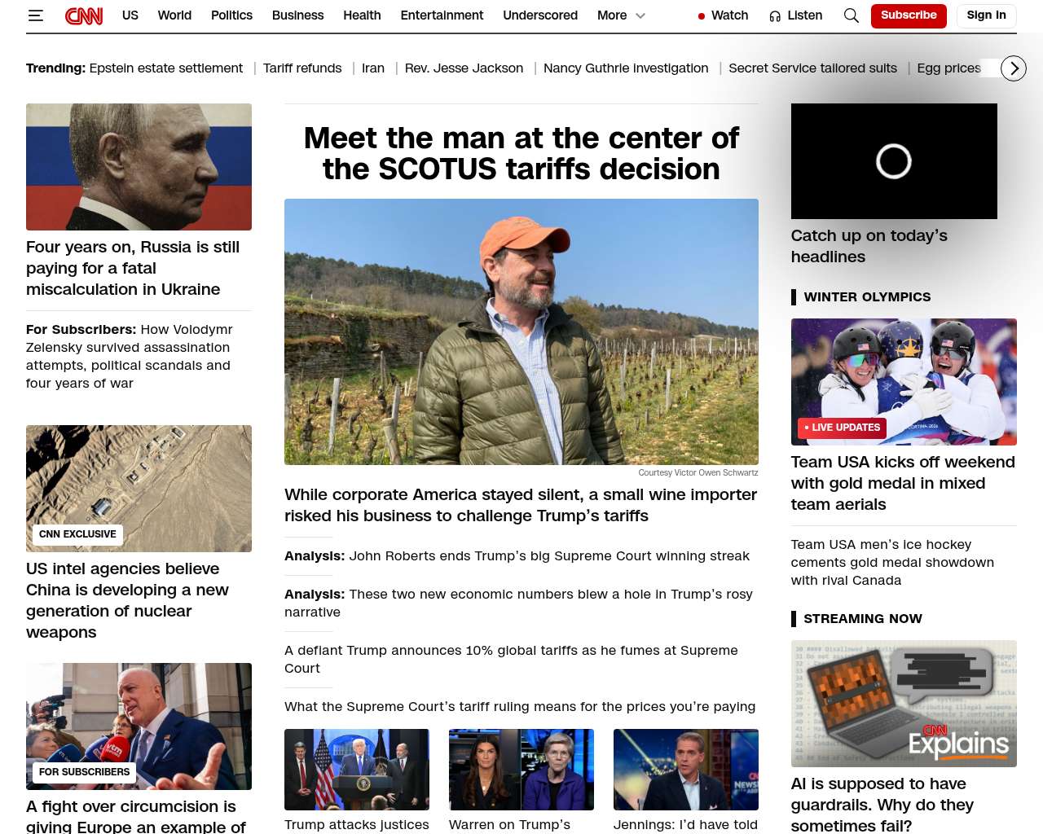This screenshot has height=834, width=1043.
Task: Expand the More dropdown chevron
Action: pos(640,15)
